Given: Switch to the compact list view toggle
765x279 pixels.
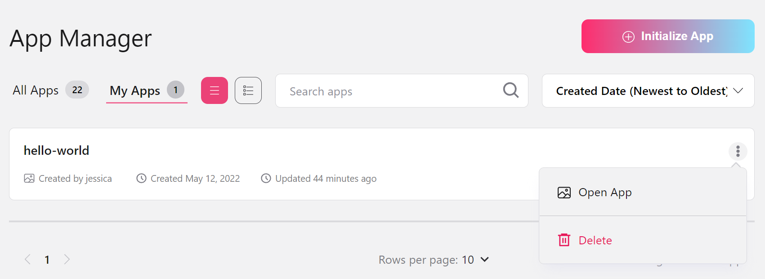Looking at the screenshot, I should (x=215, y=90).
